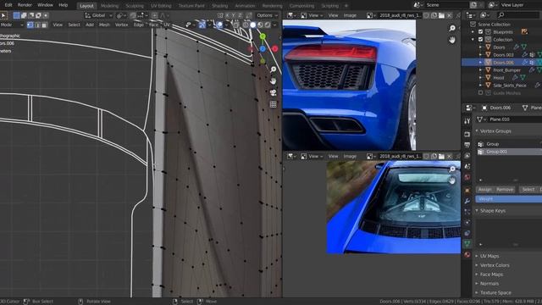The image size is (542, 305).
Task: Open Object Data (mesh) properties tab
Action: 467,244
